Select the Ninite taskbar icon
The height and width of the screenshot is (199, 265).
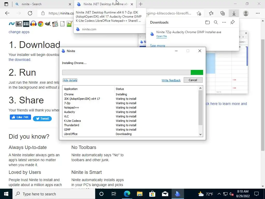pyautogui.click(x=178, y=194)
